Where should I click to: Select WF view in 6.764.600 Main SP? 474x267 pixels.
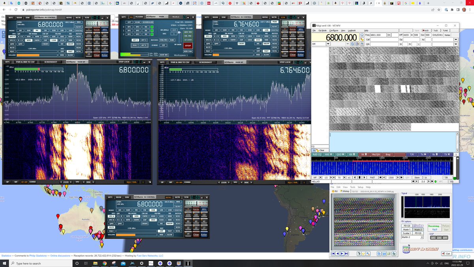coord(170,182)
